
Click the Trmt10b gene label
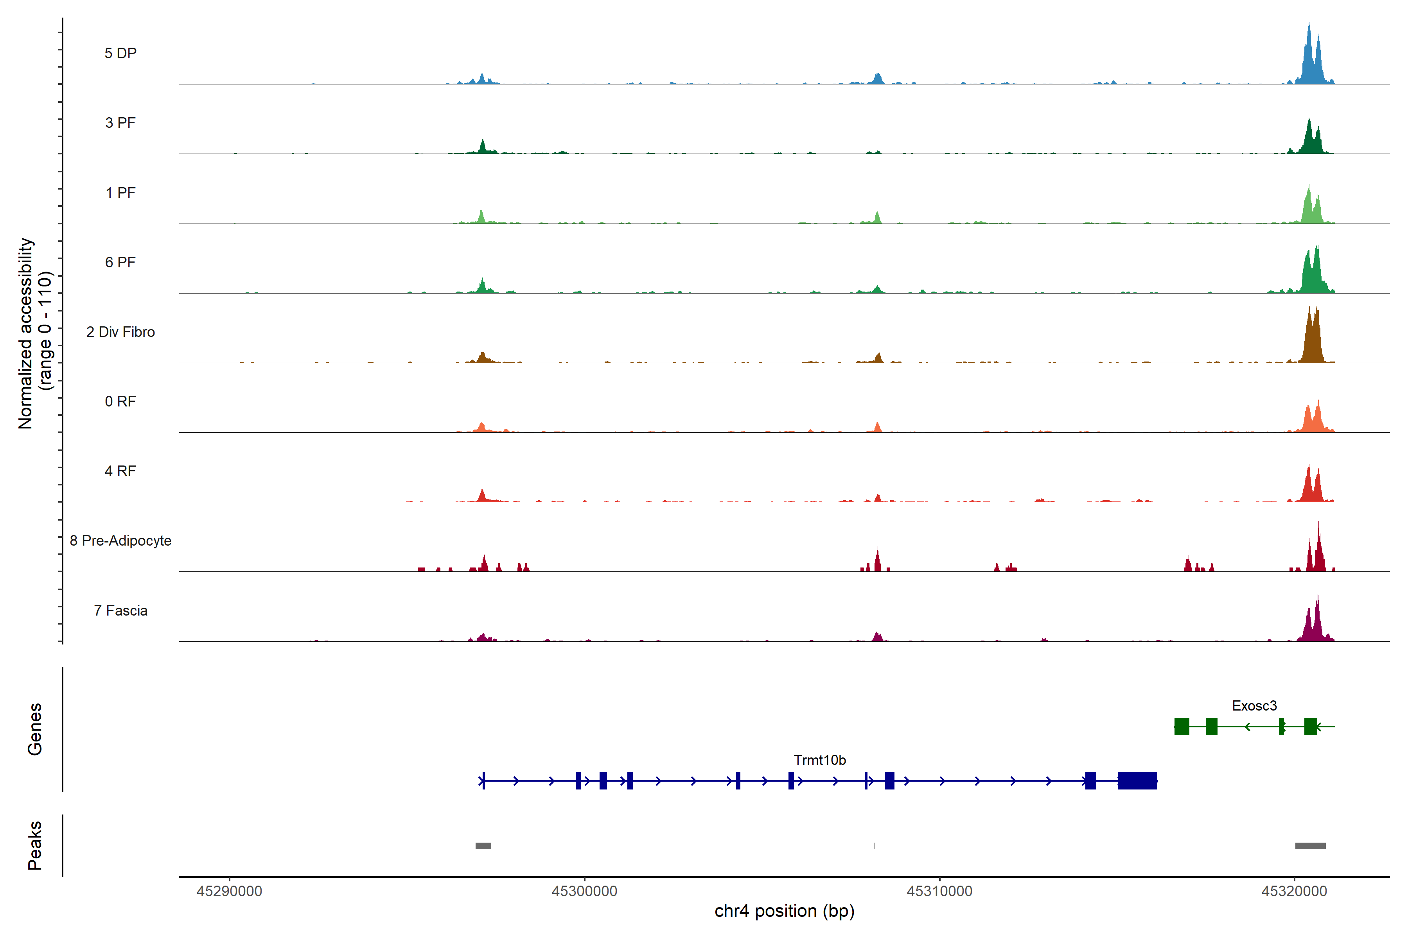coord(819,760)
